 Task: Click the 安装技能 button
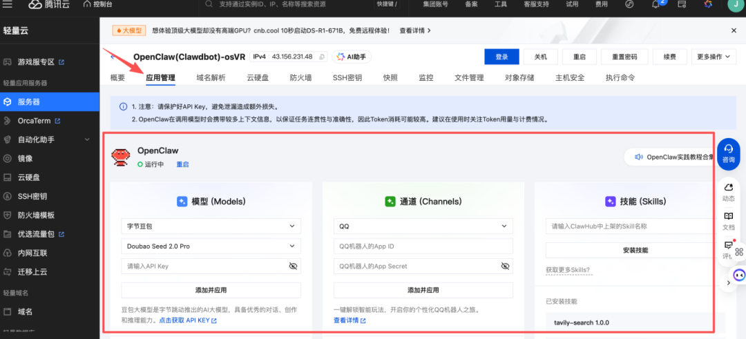point(635,250)
